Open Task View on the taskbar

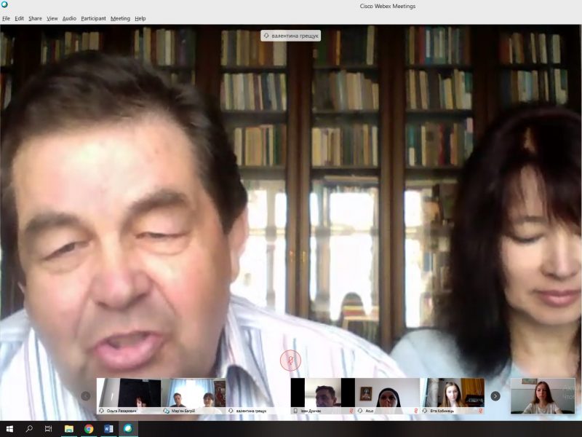pos(49,429)
